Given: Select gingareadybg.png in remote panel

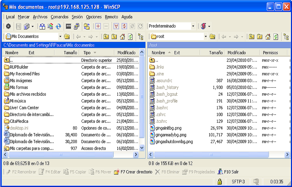Looking at the screenshot, I should 168,135.
